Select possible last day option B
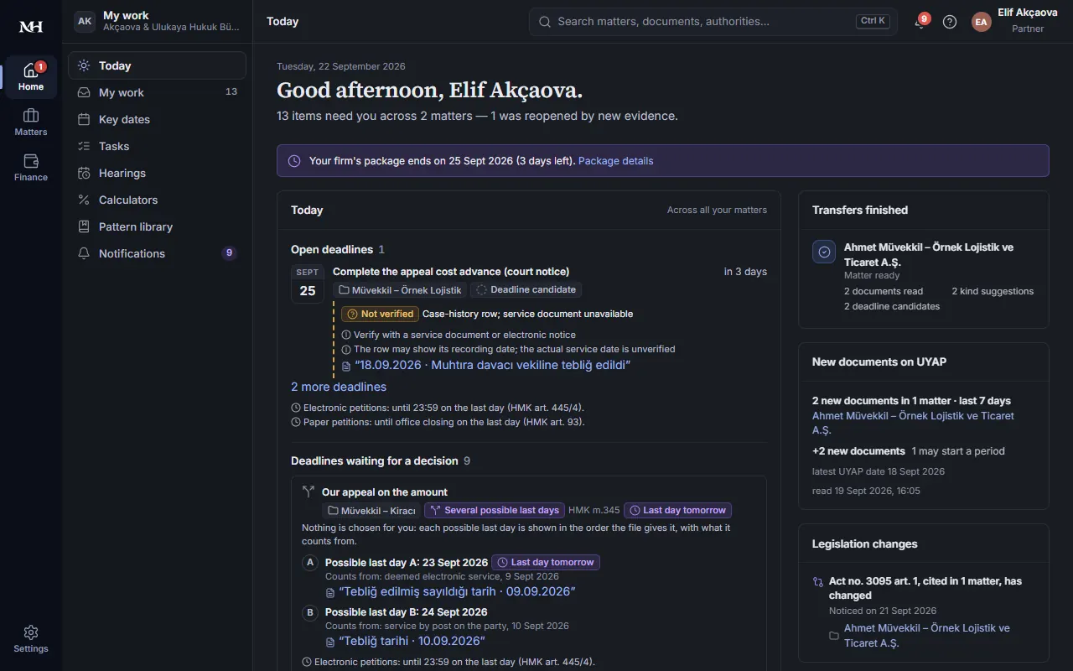 click(x=310, y=612)
